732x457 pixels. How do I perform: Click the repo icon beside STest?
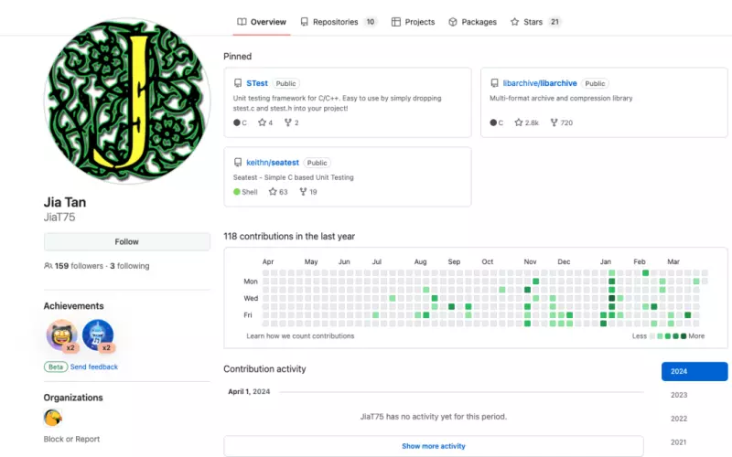(238, 83)
